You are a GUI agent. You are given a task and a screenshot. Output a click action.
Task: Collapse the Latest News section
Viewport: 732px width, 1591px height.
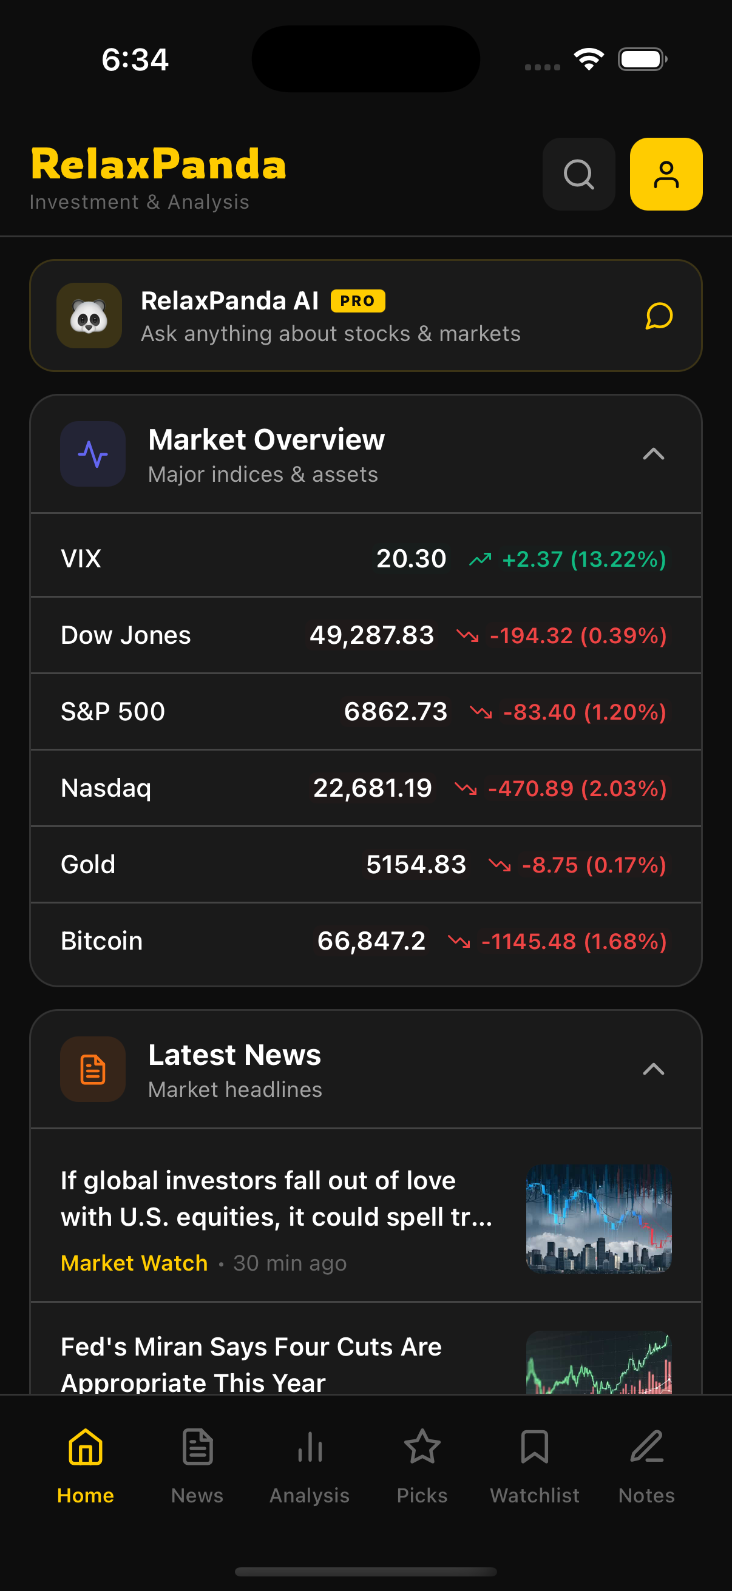click(x=653, y=1069)
